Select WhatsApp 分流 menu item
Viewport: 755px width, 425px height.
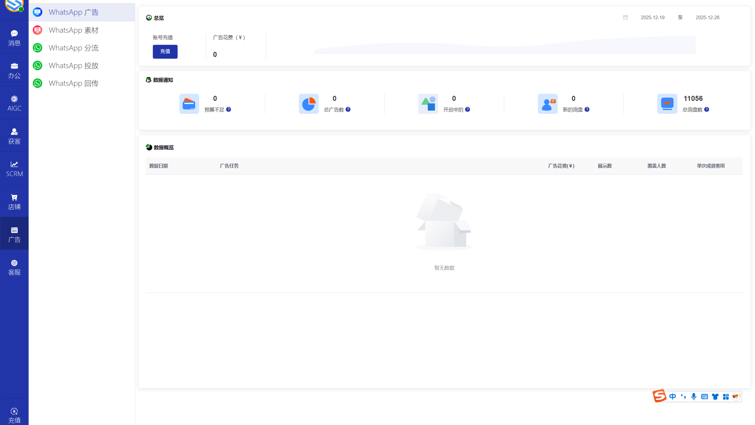73,48
